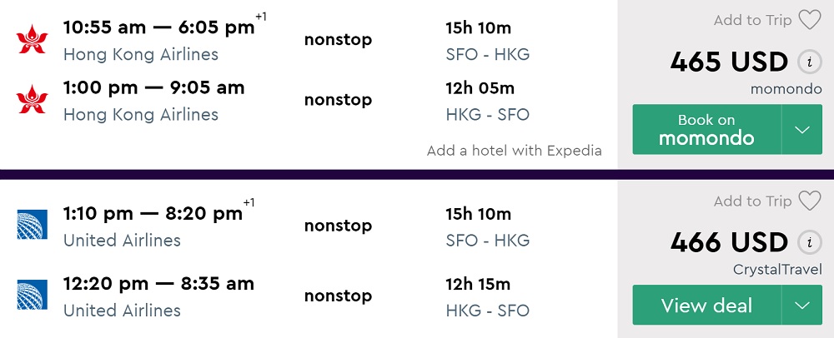Screen dimensions: 834x338
Task: Expand more deals arrow beside View deal
Action: tap(802, 306)
